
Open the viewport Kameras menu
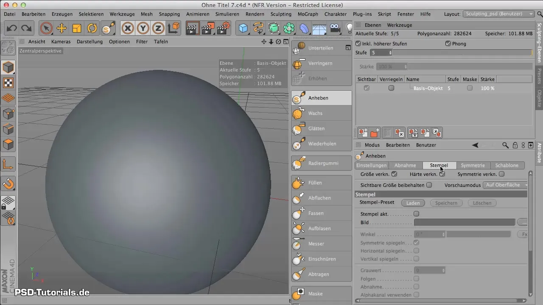point(61,42)
